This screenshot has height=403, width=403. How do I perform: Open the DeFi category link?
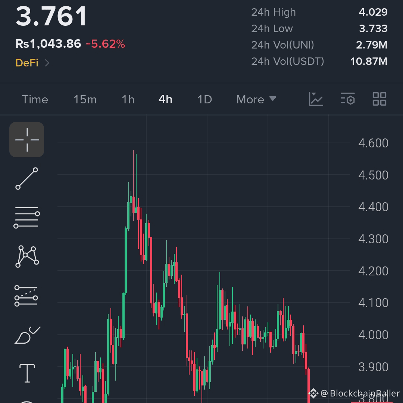27,63
